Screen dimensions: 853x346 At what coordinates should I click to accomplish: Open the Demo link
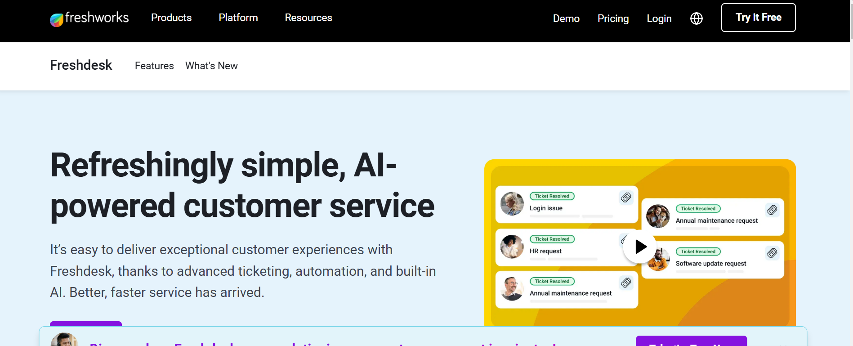[566, 19]
